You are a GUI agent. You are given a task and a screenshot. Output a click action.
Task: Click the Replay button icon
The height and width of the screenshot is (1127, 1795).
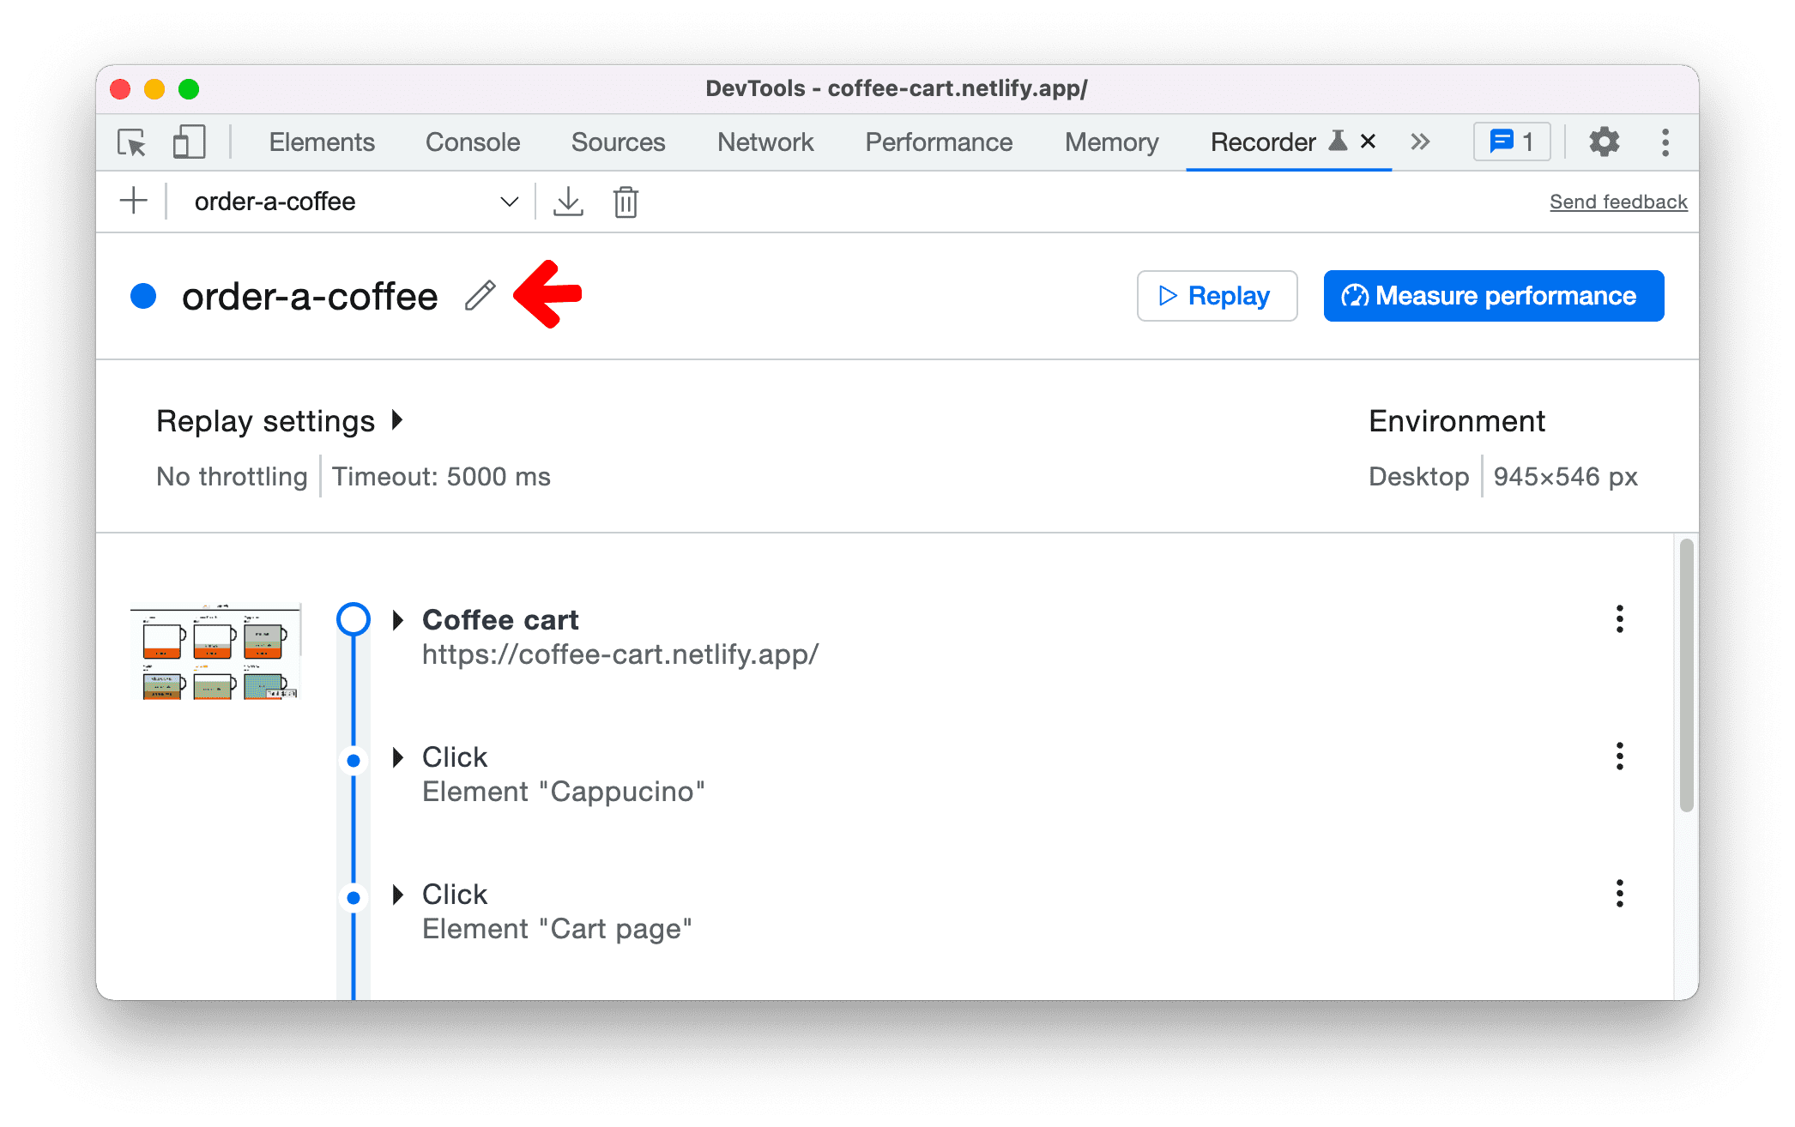tap(1166, 295)
